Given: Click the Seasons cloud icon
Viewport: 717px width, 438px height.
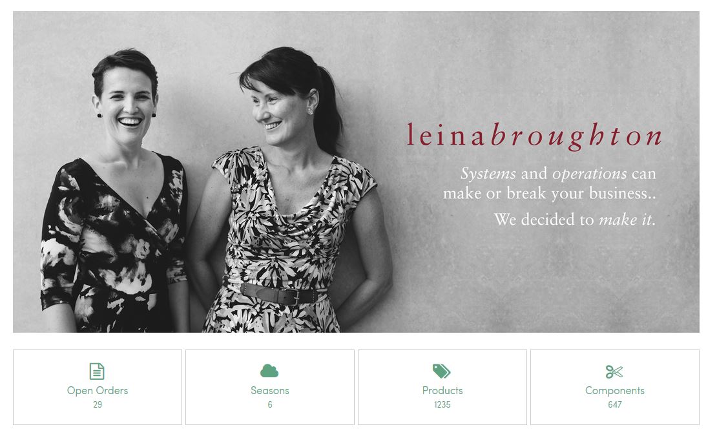Looking at the screenshot, I should coord(269,371).
